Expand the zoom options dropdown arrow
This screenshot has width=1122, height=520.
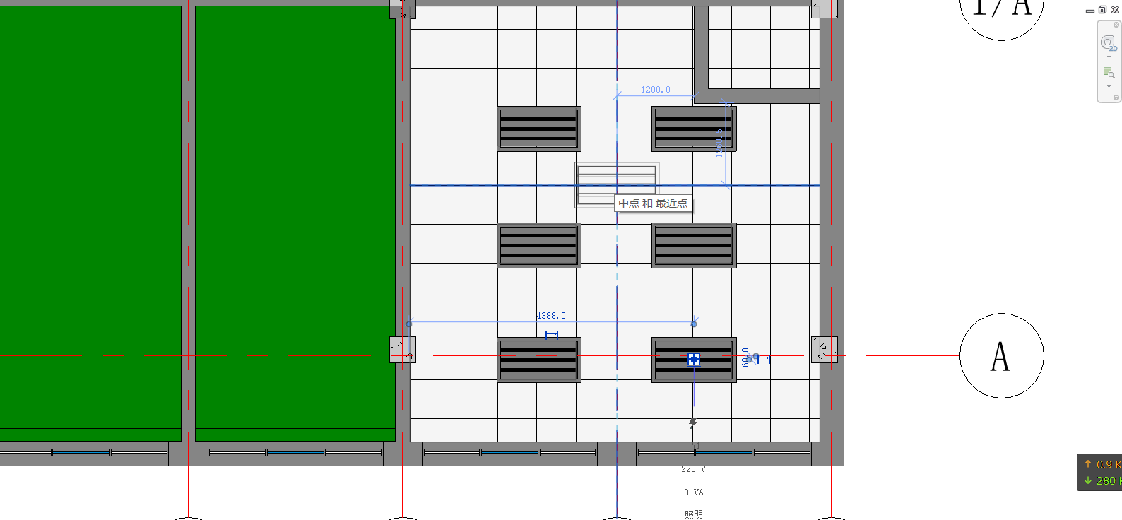1109,87
